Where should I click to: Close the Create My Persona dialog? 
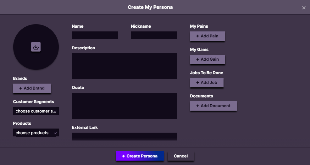pyautogui.click(x=304, y=8)
